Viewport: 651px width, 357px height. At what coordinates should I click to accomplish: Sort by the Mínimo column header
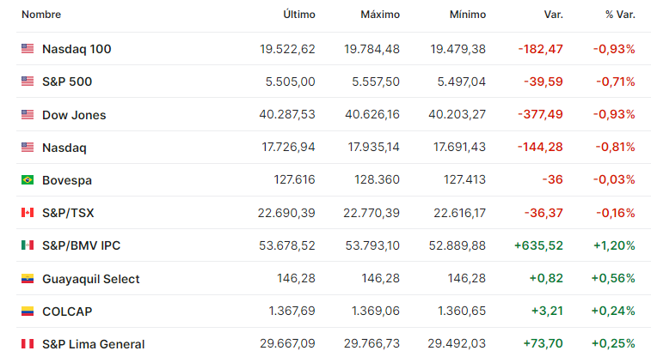468,15
